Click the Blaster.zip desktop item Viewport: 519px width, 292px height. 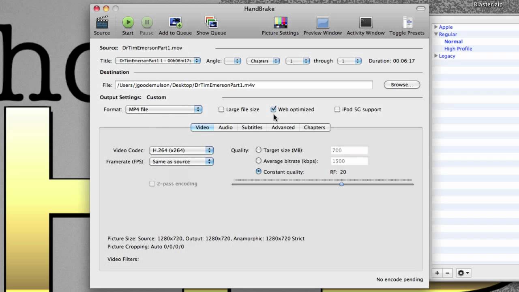click(488, 5)
